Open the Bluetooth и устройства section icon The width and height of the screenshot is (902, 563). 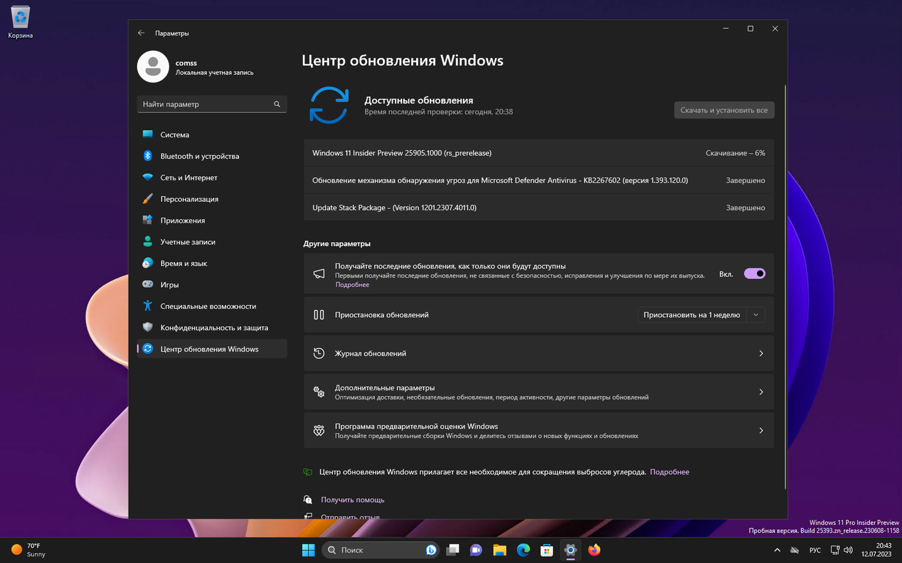[x=148, y=156]
